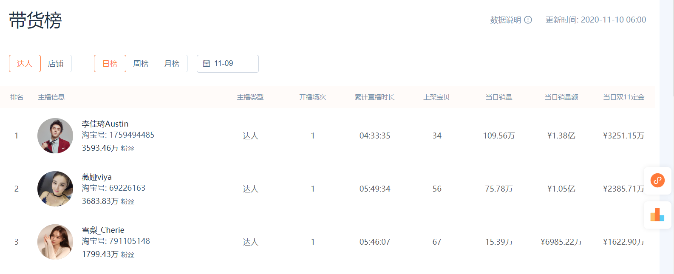This screenshot has width=674, height=274.
Task: Open the 李佳琦Austin streamer name link
Action: coord(105,124)
